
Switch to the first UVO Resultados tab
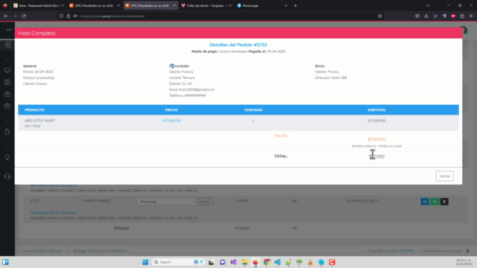[94, 5]
